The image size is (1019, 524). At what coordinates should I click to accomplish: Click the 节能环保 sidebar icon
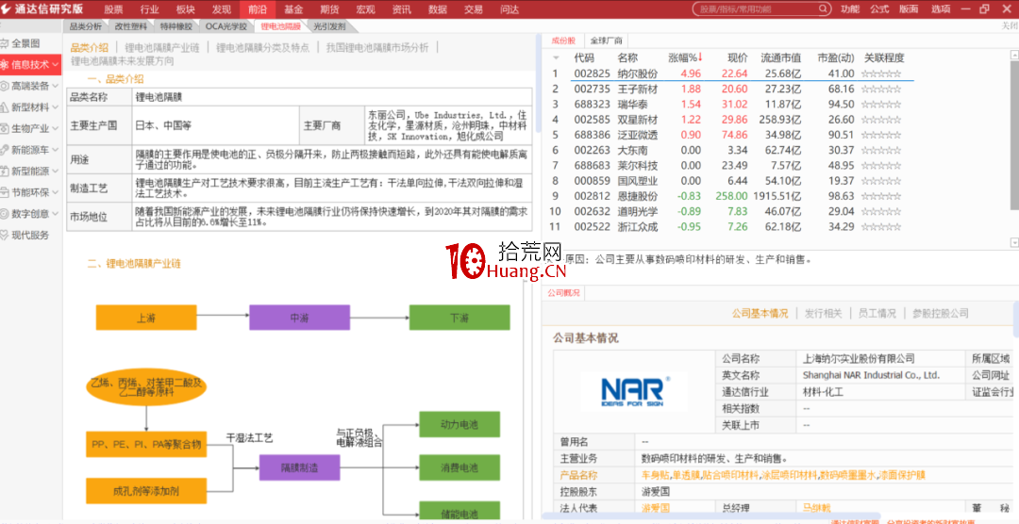click(5, 193)
